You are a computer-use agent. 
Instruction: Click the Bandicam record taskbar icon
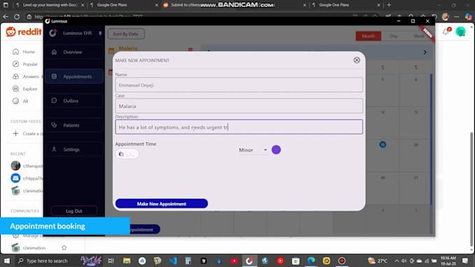[x=342, y=261]
